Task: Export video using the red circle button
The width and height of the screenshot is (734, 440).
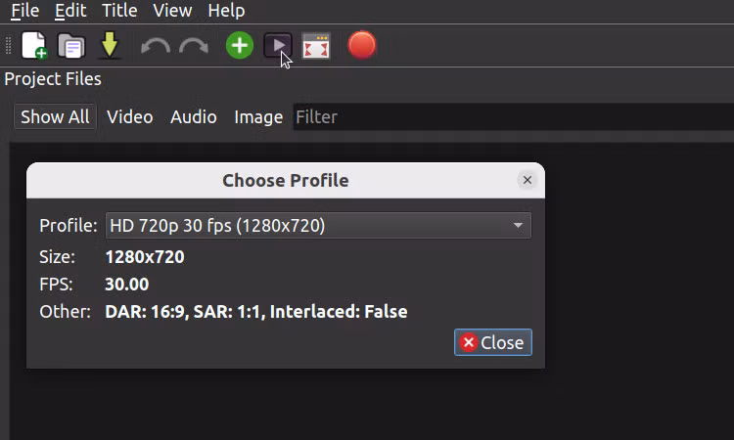Action: click(362, 45)
